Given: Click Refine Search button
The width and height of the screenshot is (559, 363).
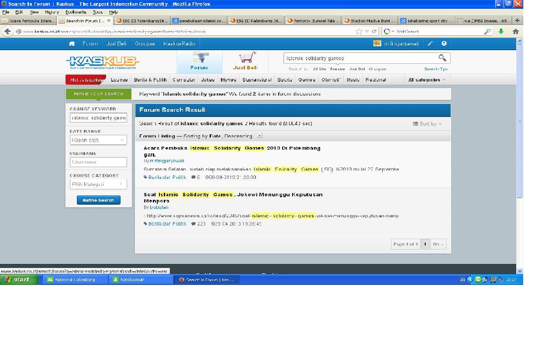Looking at the screenshot, I should [99, 200].
